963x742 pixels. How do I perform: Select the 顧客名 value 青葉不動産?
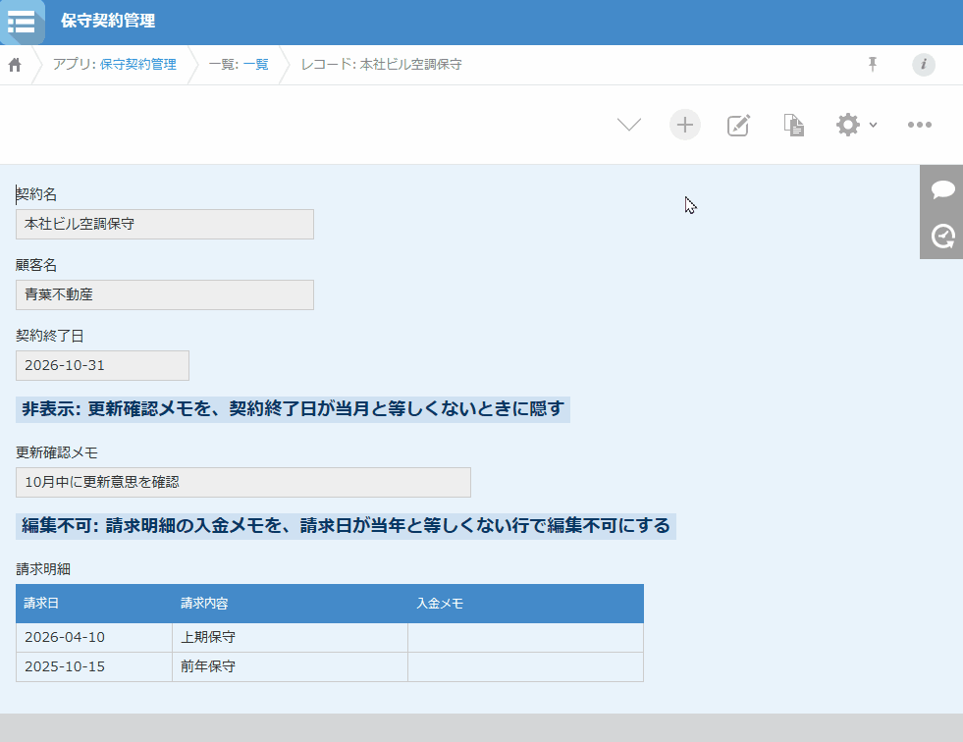[x=165, y=294]
